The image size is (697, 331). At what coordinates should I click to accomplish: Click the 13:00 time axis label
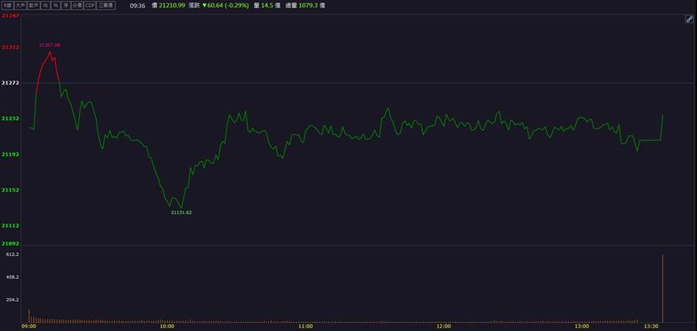pyautogui.click(x=583, y=326)
